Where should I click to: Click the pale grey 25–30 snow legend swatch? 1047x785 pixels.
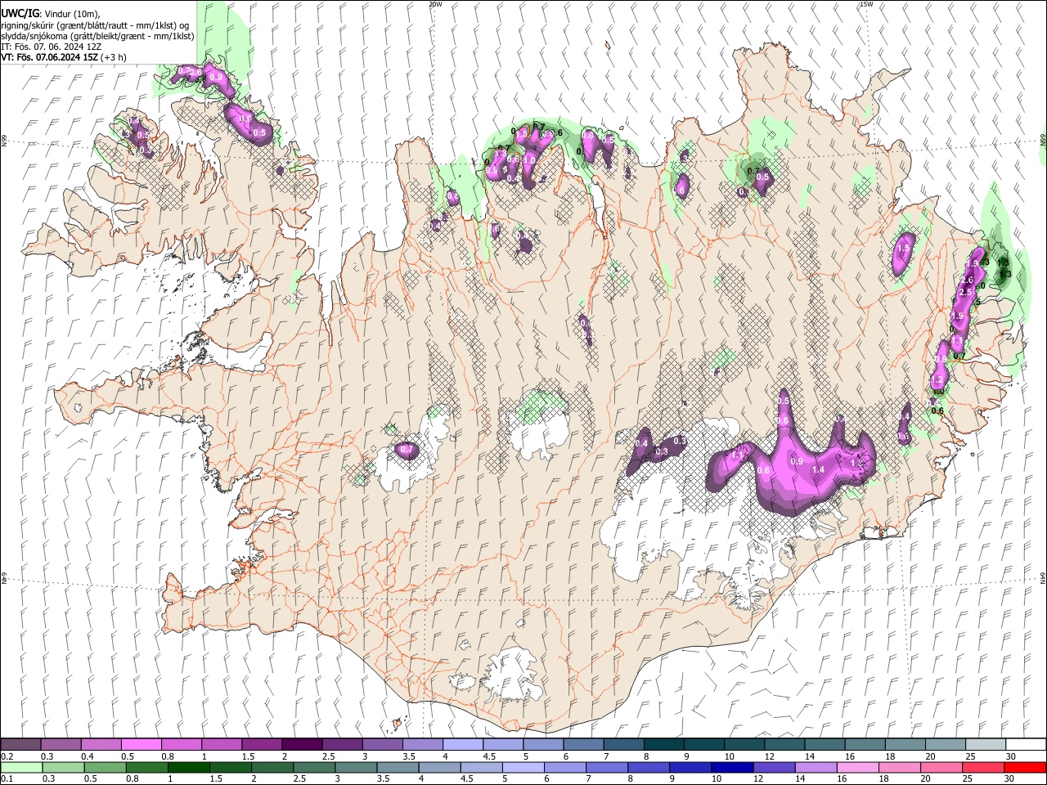986,745
